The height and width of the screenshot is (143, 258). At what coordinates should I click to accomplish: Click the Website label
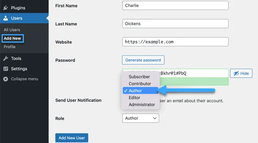click(64, 42)
